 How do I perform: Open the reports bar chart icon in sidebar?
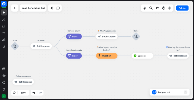coord(4,40)
